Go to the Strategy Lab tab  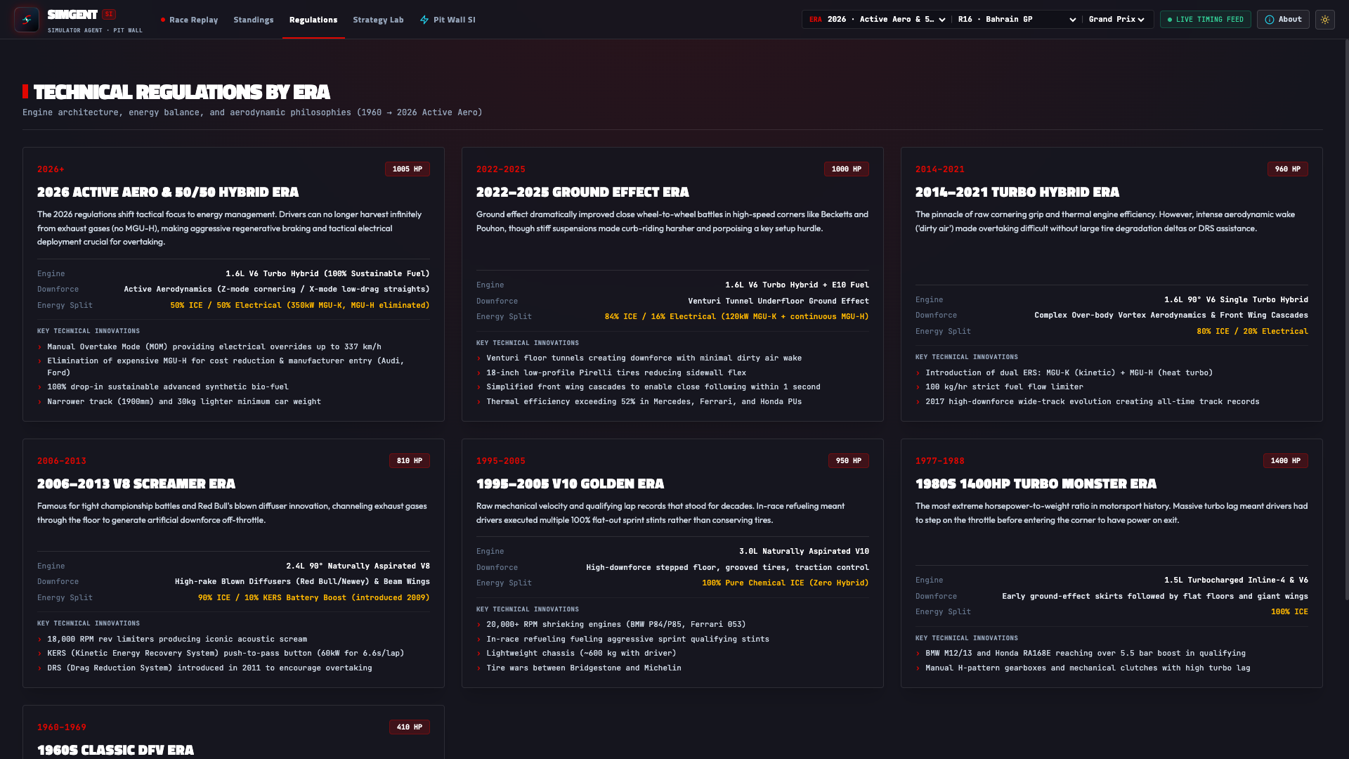(378, 20)
